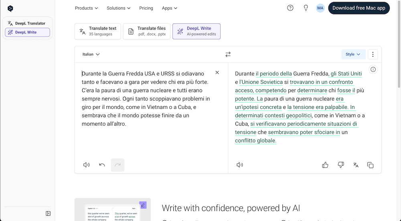Select DeepL Write in sidebar
The width and height of the screenshot is (401, 221).
point(27,32)
